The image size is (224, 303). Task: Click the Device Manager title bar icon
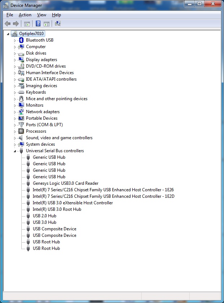(6, 5)
